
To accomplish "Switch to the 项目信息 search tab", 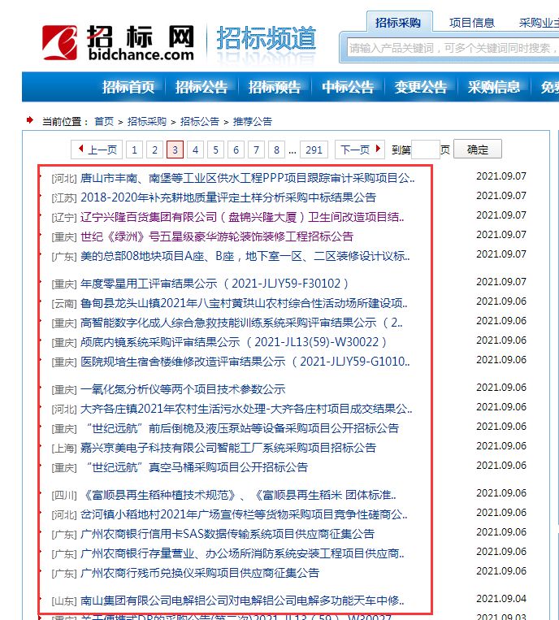I will [x=472, y=23].
